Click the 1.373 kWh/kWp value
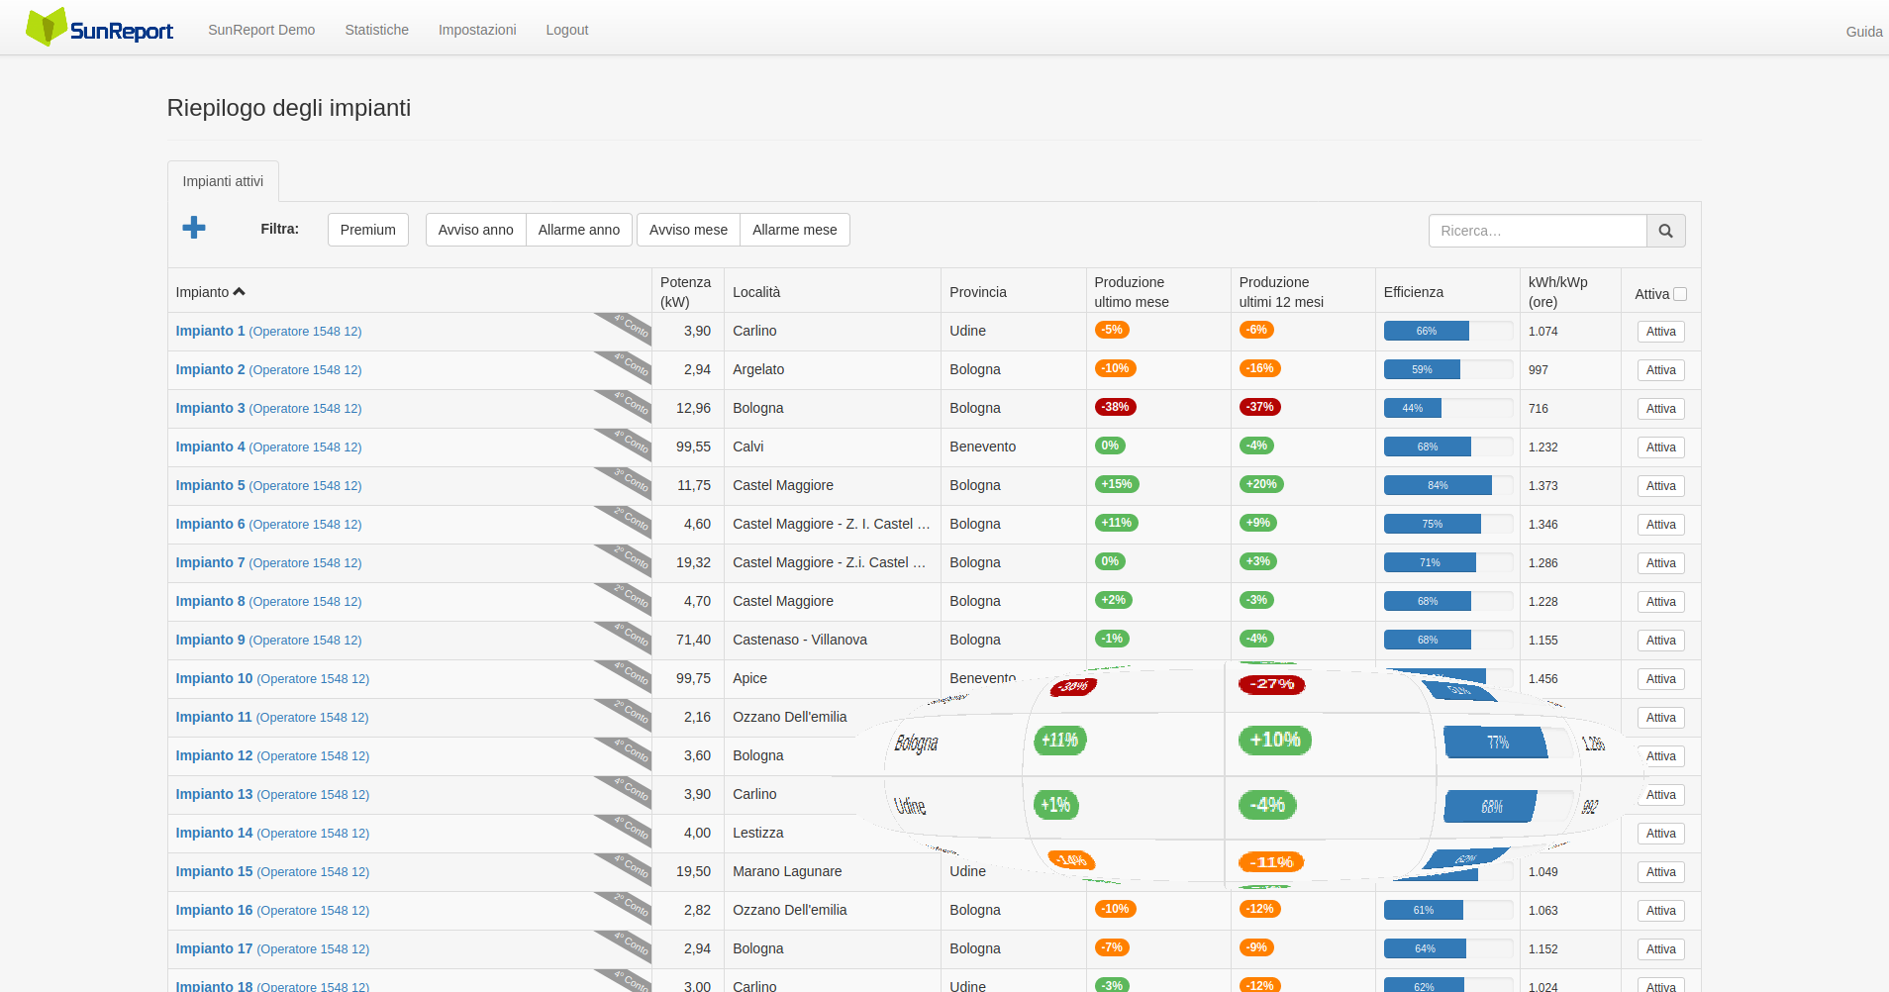 point(1542,485)
